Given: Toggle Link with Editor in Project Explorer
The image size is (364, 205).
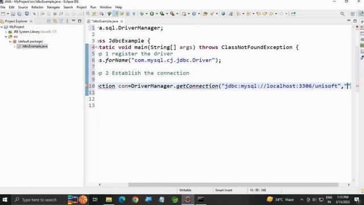Looking at the screenshot, I should [55, 21].
